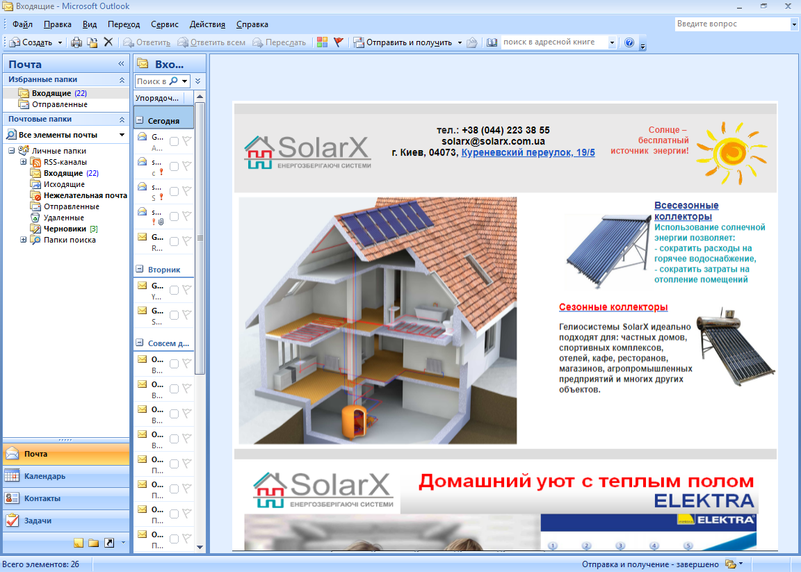
Task: Click the blue Help question mark icon
Action: click(x=629, y=42)
